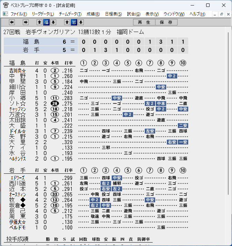Click the 福島 team score row
The height and width of the screenshot is (246, 232).
click(x=96, y=42)
